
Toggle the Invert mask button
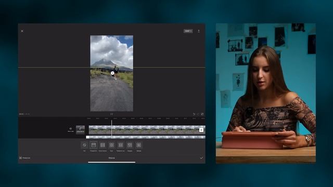pos(25,158)
